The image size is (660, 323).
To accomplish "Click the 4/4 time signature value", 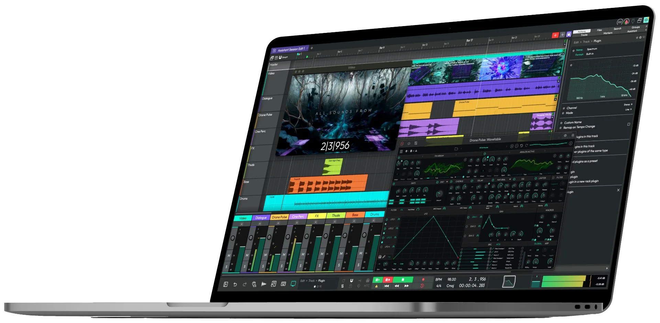I will [x=439, y=286].
